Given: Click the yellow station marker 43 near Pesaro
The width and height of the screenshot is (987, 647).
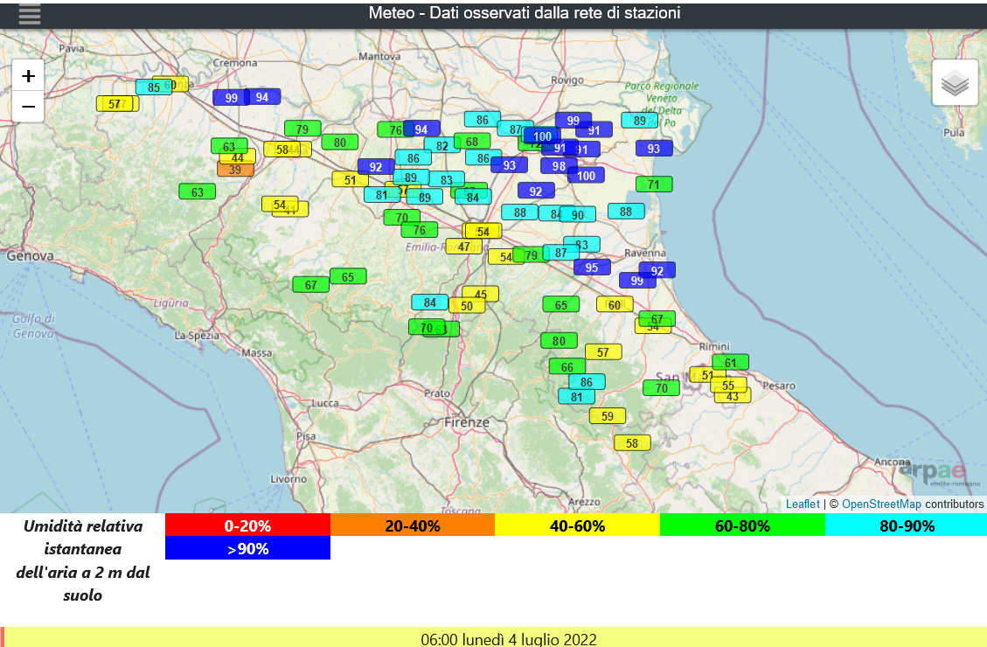Looking at the screenshot, I should point(733,396).
